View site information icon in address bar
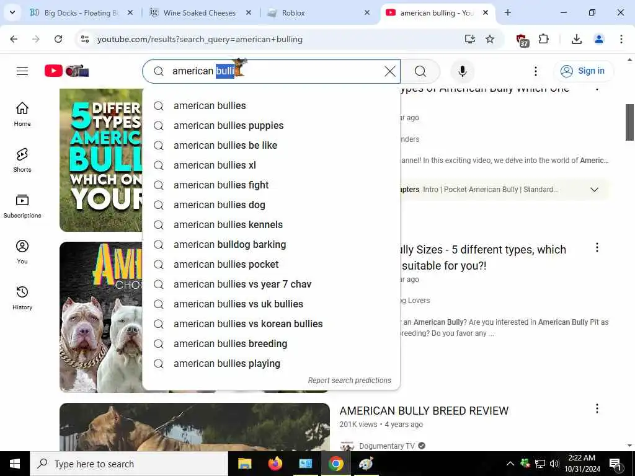This screenshot has height=476, width=635. (x=85, y=39)
